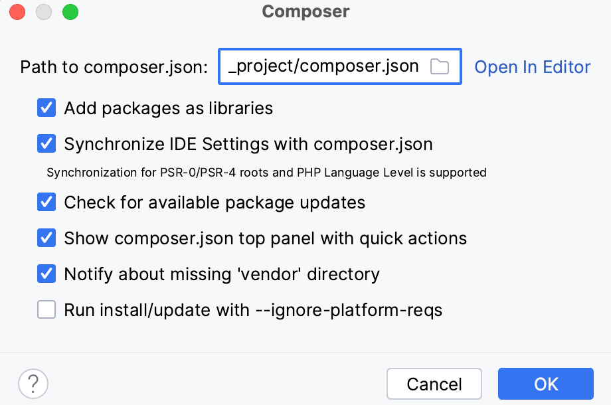This screenshot has height=405, width=611.
Task: Open composer.json via the Open In Editor link
Action: pyautogui.click(x=532, y=66)
